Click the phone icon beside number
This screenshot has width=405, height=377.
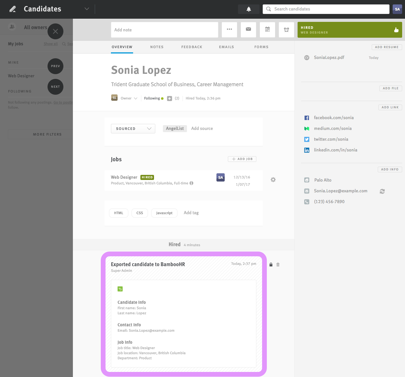coord(307,202)
